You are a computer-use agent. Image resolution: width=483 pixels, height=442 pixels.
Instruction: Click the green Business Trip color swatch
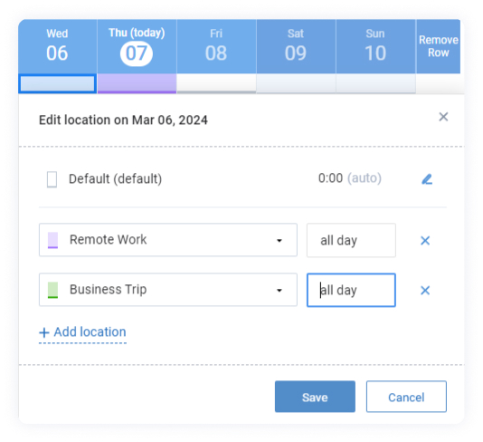tap(52, 290)
